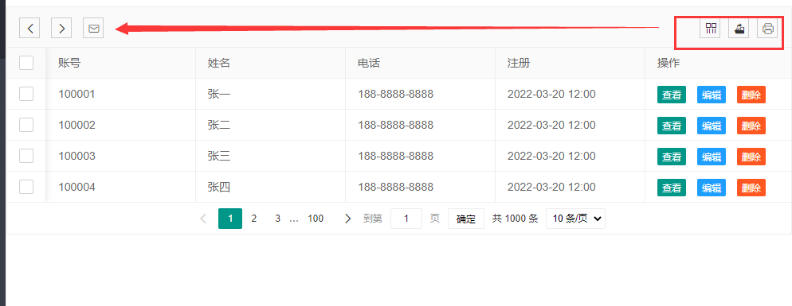The image size is (792, 306).
Task: Go to pagination page 2
Action: [254, 219]
